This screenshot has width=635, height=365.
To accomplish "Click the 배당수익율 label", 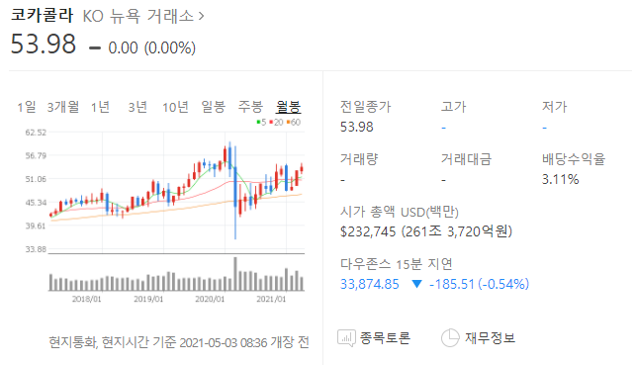I will pos(574,159).
